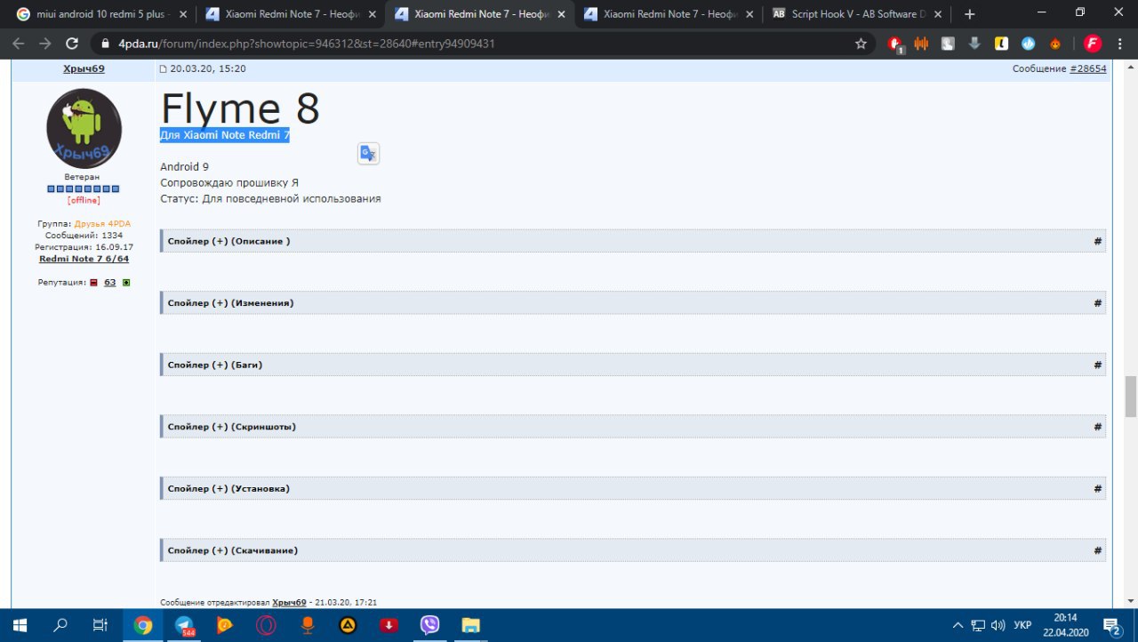
Task: Open Windows notification center
Action: 1111,625
